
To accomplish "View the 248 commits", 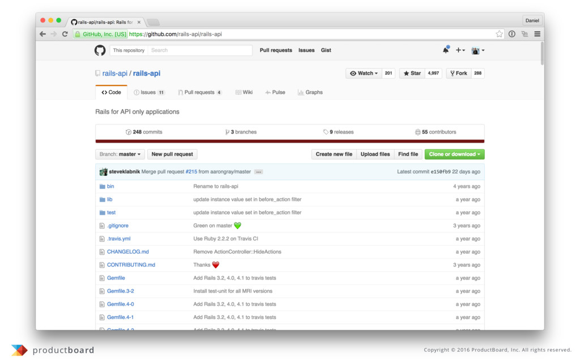I will pos(144,132).
